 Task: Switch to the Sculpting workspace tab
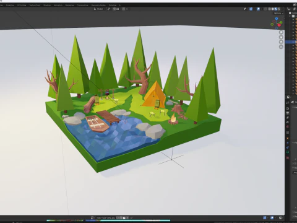click(x=10, y=5)
